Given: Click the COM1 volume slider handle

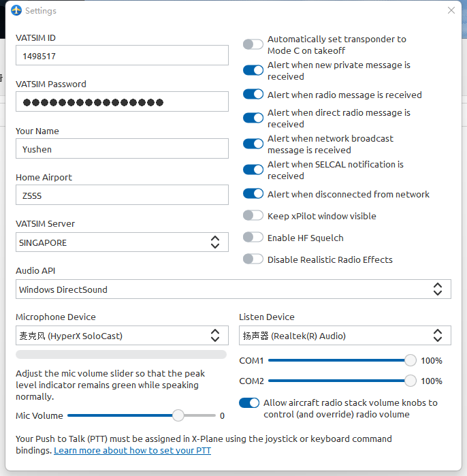Looking at the screenshot, I should 410,360.
